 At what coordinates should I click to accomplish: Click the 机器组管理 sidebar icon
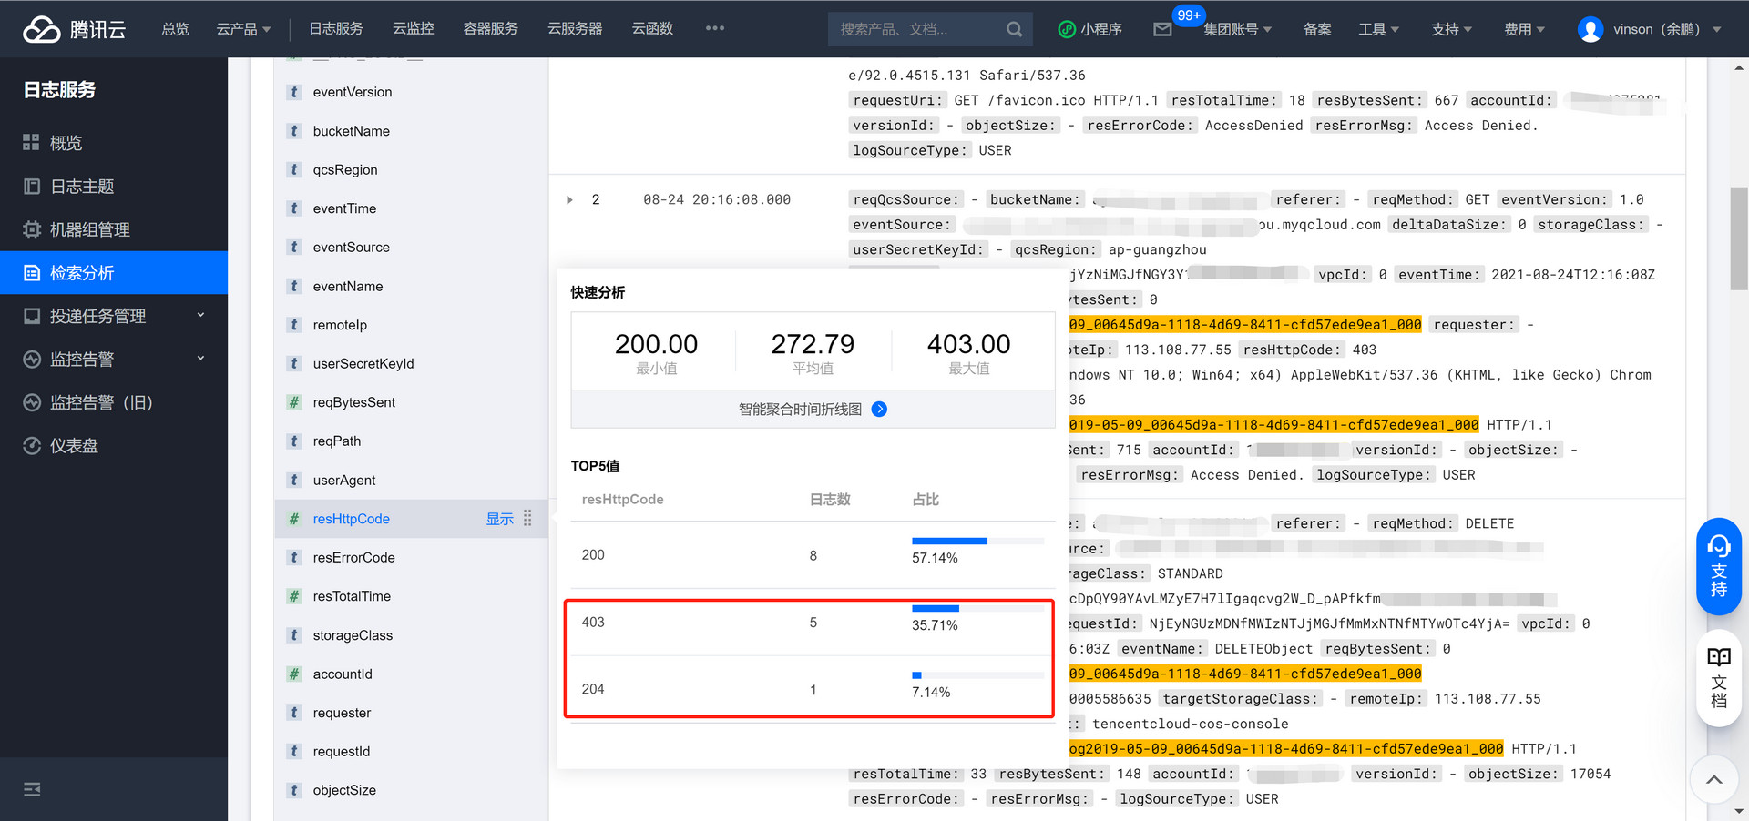(x=31, y=229)
